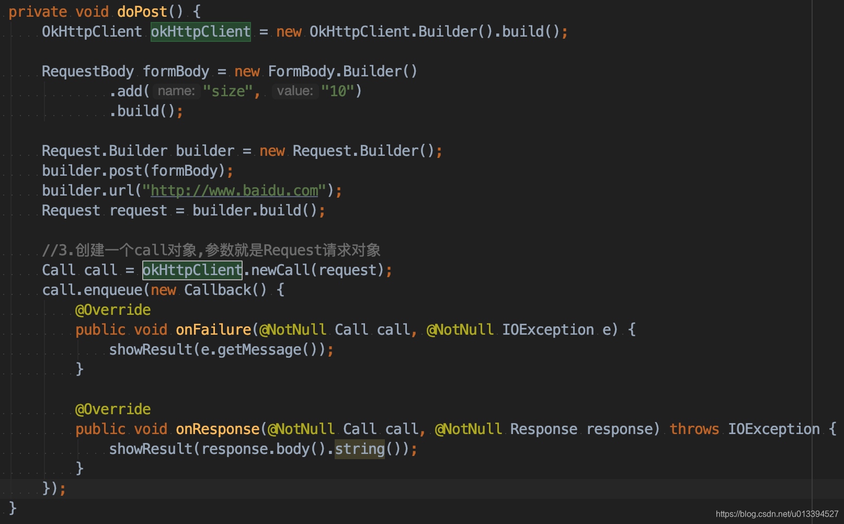This screenshot has width=844, height=524.
Task: Click the closing }); of the callback
Action: (x=54, y=488)
